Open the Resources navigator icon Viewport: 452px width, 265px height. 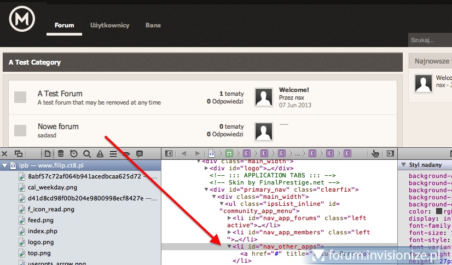48,154
